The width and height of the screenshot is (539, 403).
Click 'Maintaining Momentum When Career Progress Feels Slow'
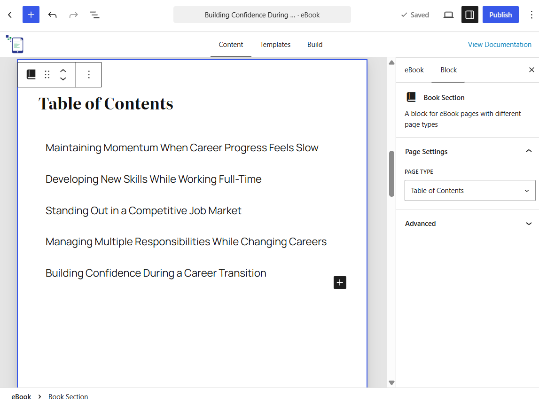(x=182, y=148)
